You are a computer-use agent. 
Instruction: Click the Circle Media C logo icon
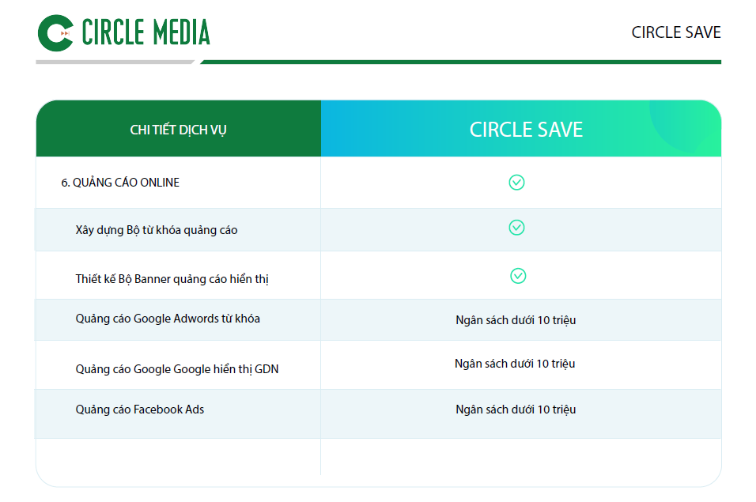(x=55, y=32)
